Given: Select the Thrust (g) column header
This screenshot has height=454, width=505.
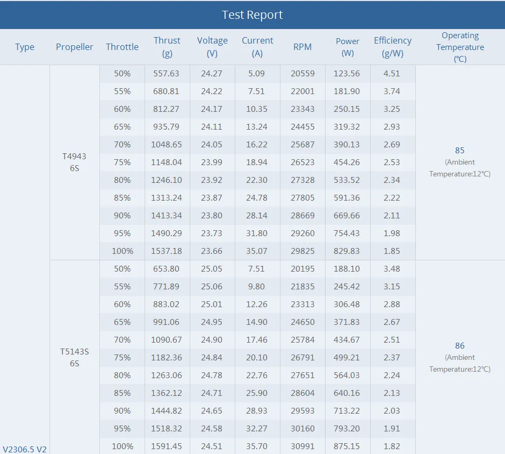Looking at the screenshot, I should click(167, 47).
